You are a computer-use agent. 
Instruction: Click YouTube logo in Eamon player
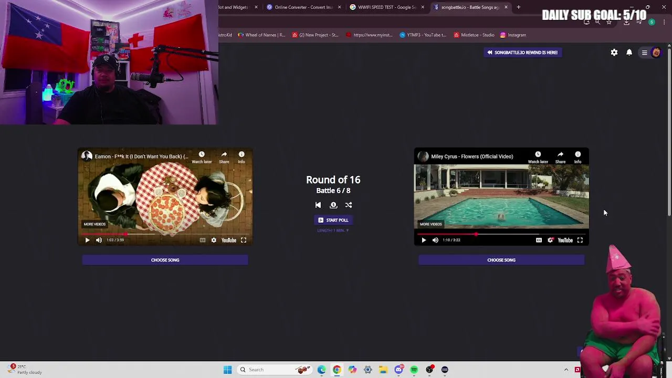[x=229, y=240]
